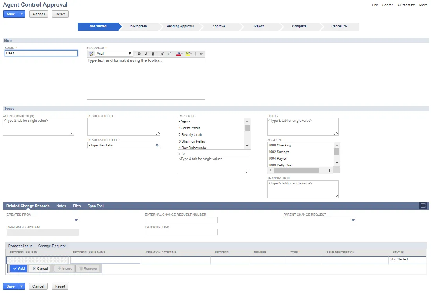Screen dimensions: 431x293
Task: Open the Created From dropdown
Action: pyautogui.click(x=76, y=220)
